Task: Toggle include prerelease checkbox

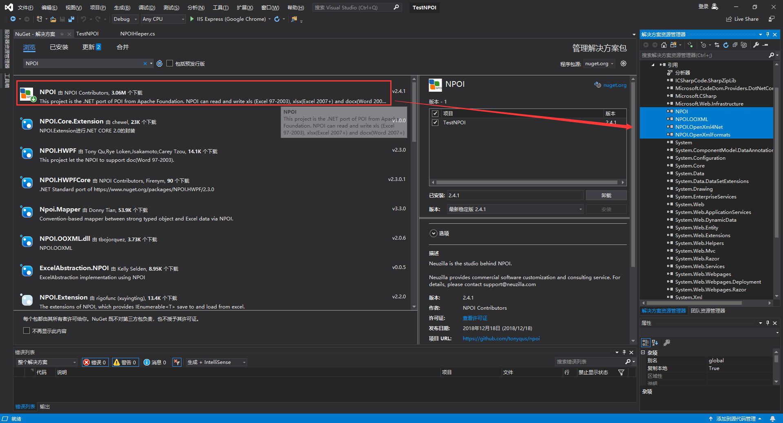Action: [170, 63]
